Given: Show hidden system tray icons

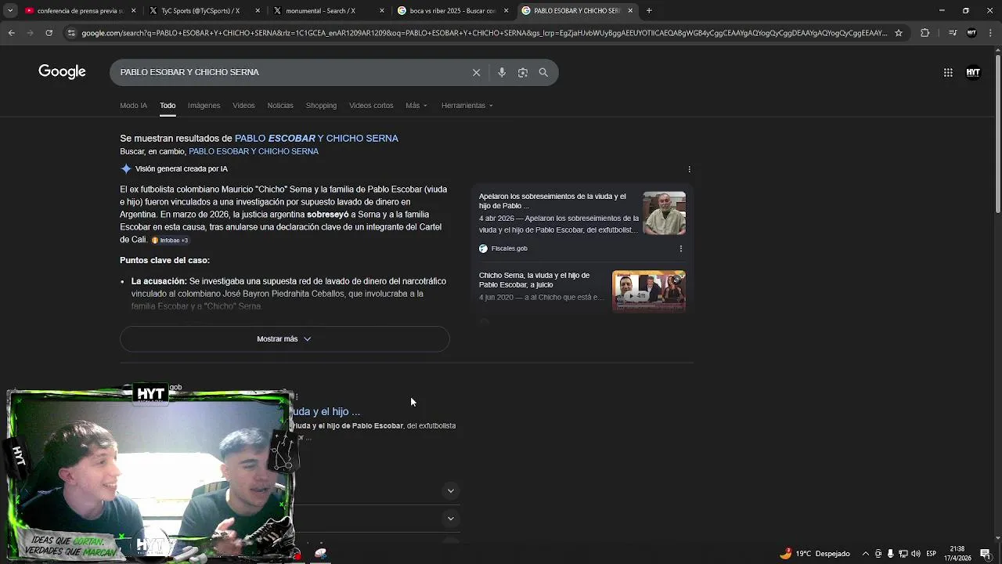Looking at the screenshot, I should pyautogui.click(x=865, y=554).
